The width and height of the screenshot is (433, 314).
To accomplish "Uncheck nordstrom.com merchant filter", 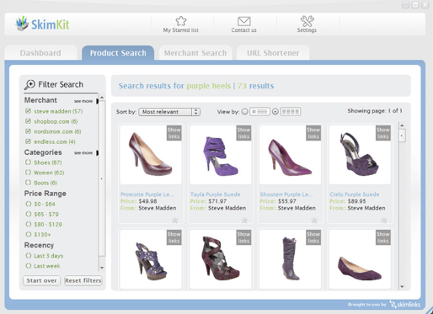I will click(x=28, y=131).
